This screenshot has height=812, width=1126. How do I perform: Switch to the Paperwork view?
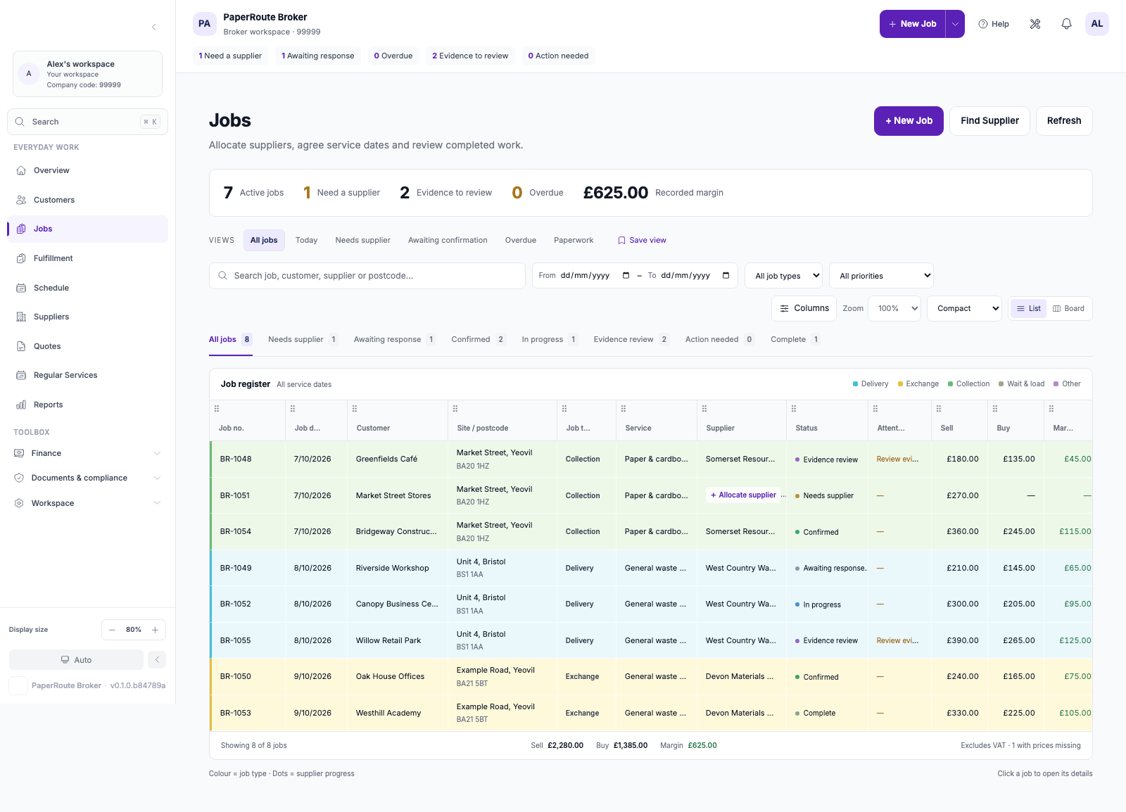click(574, 241)
